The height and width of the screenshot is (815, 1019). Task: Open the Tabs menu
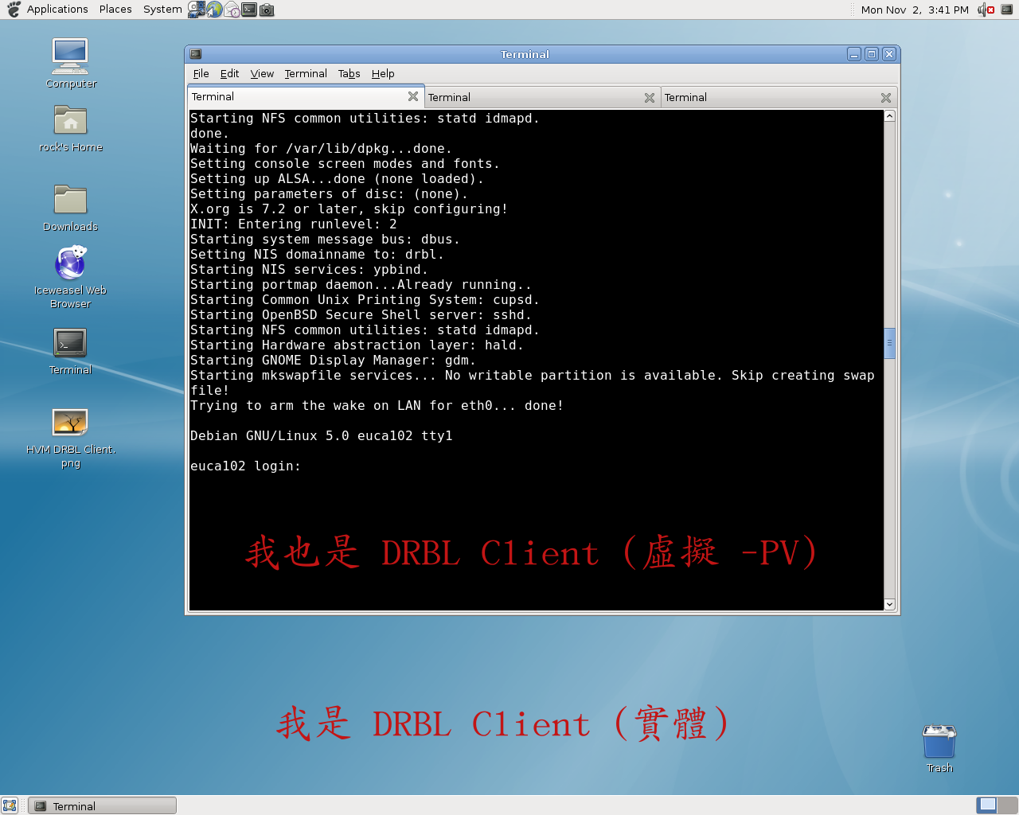point(349,73)
